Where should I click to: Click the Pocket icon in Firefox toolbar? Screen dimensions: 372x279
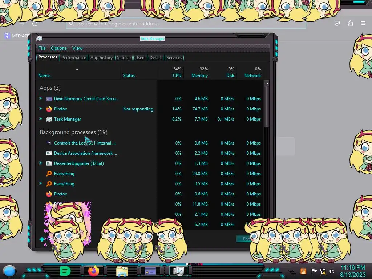click(x=337, y=23)
